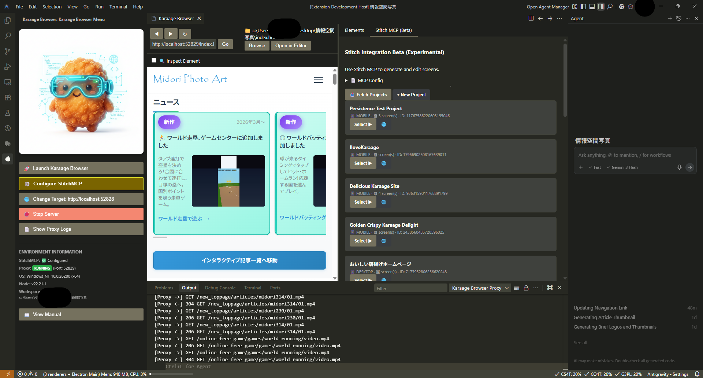Clear the output panel with list icon
The width and height of the screenshot is (703, 378).
coord(517,288)
